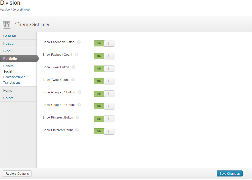This screenshot has width=252, height=180.
Task: Open help for Show Pinterest Button
Action: pyautogui.click(x=78, y=117)
